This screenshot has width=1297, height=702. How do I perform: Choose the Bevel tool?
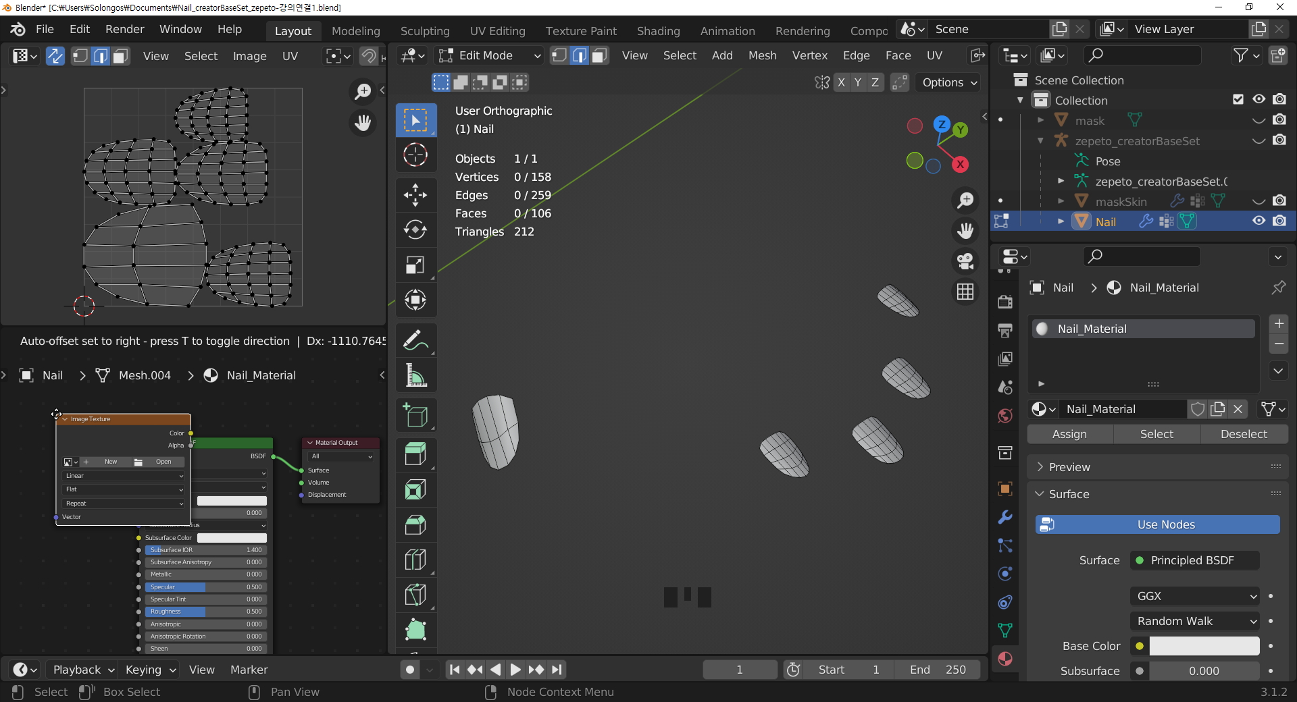[415, 524]
